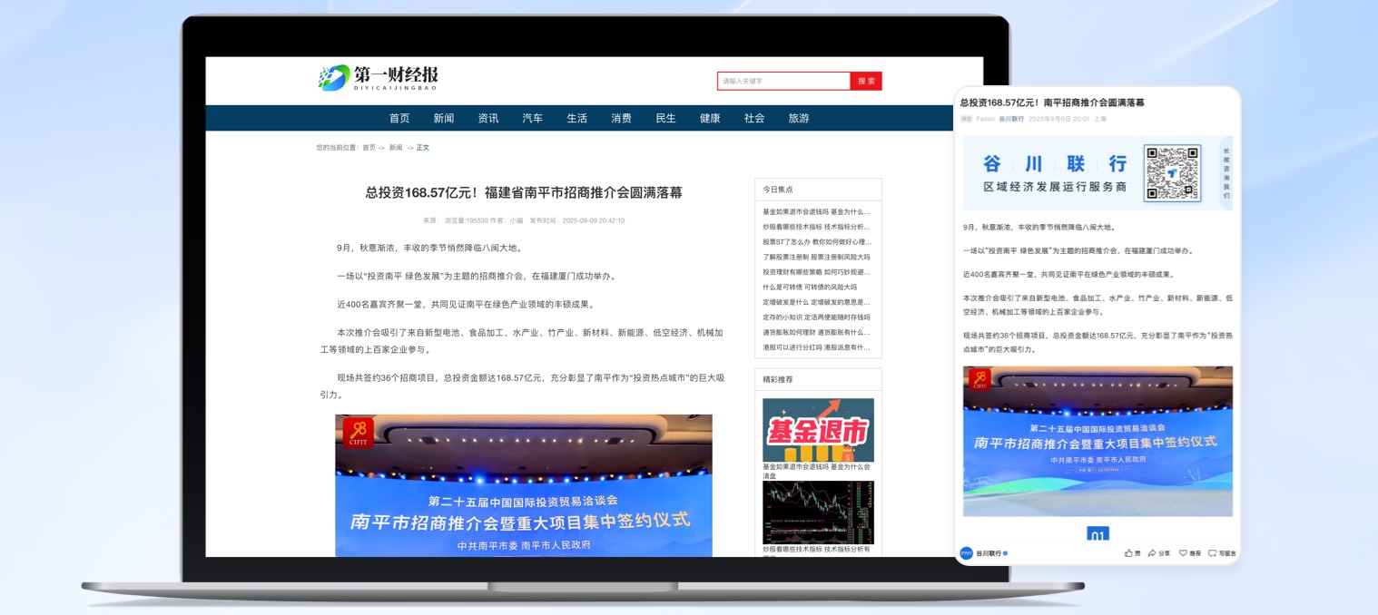The width and height of the screenshot is (1378, 615).
Task: Click the 正文 breadcrumb link
Action: (421, 147)
